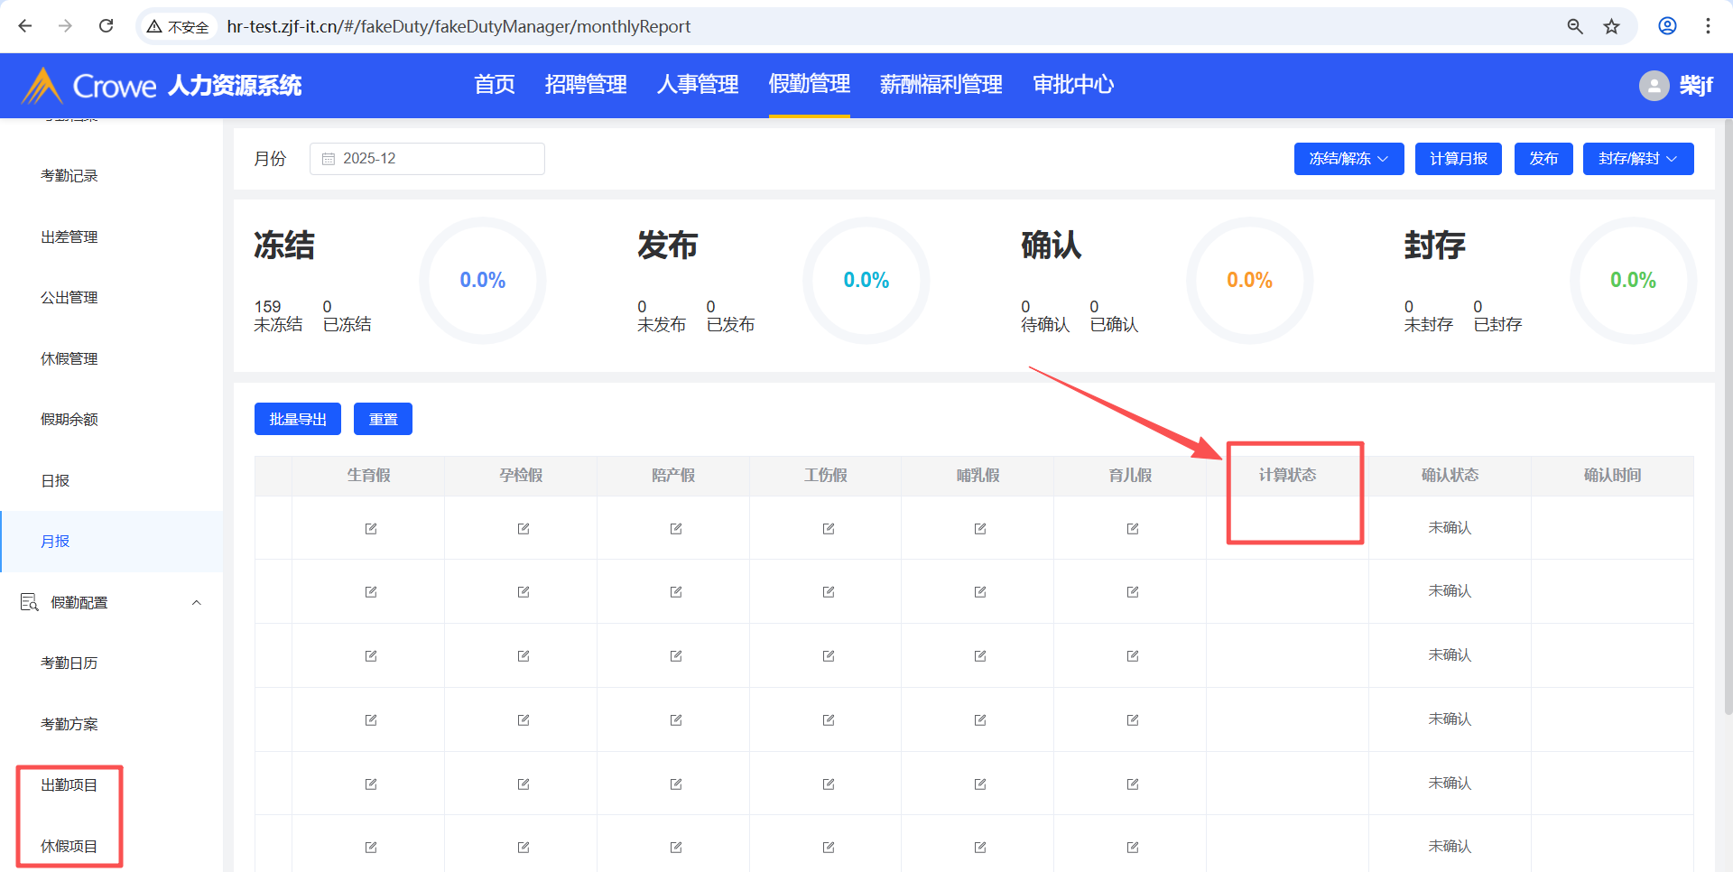The image size is (1733, 872).
Task: Click second row 工伤假 edit icon
Action: click(828, 592)
